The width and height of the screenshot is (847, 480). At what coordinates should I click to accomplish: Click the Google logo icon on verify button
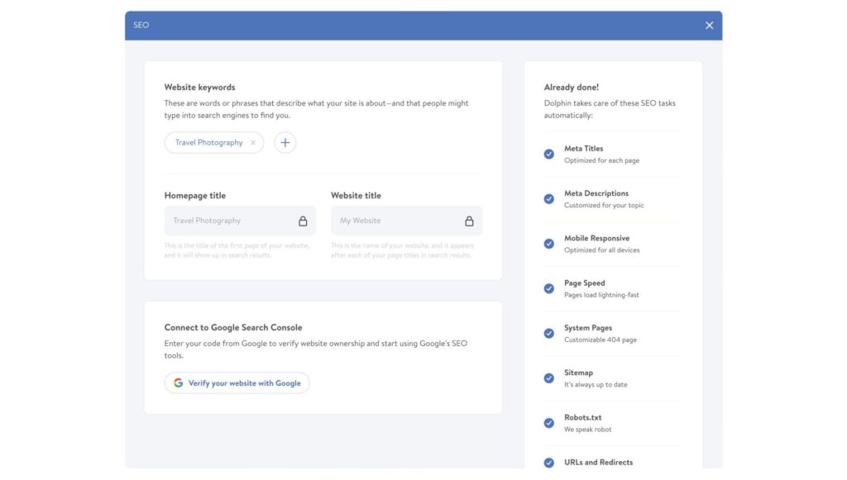(178, 383)
